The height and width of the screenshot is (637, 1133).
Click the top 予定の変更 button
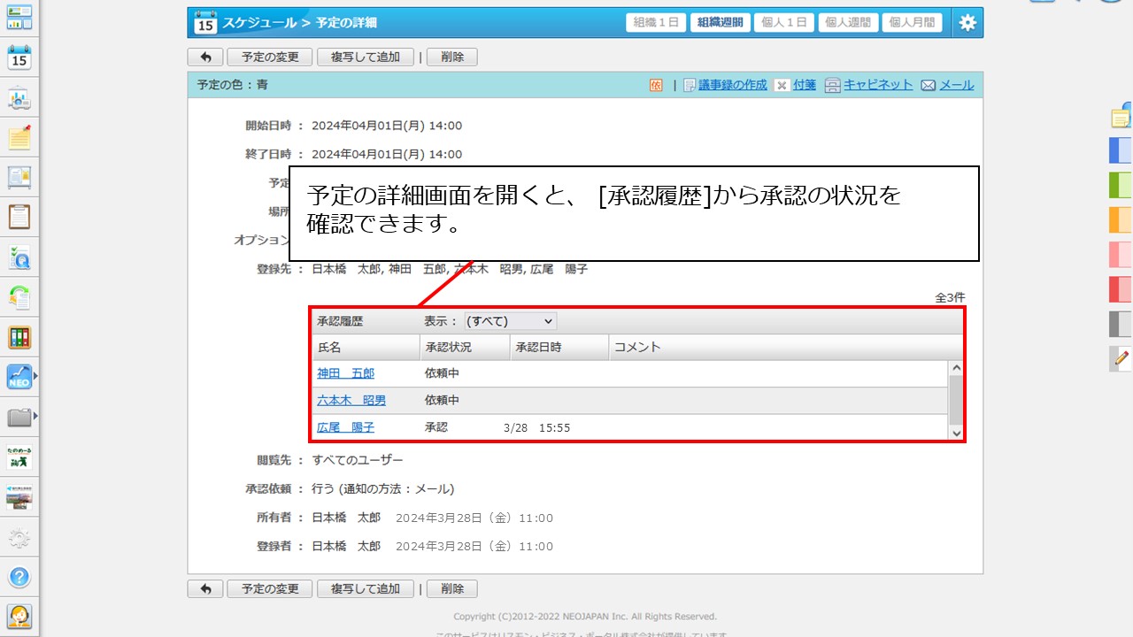pyautogui.click(x=270, y=57)
